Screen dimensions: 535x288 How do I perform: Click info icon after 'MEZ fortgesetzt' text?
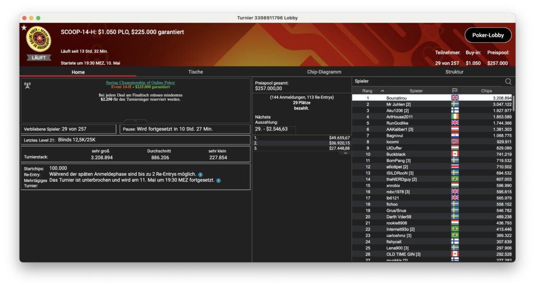218,181
